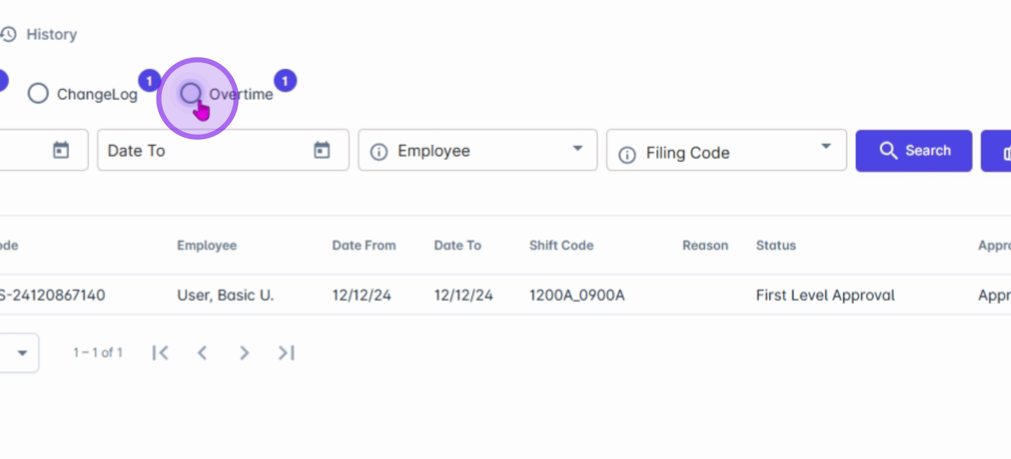Select the Overtime radio button
The width and height of the screenshot is (1011, 459).
(190, 93)
